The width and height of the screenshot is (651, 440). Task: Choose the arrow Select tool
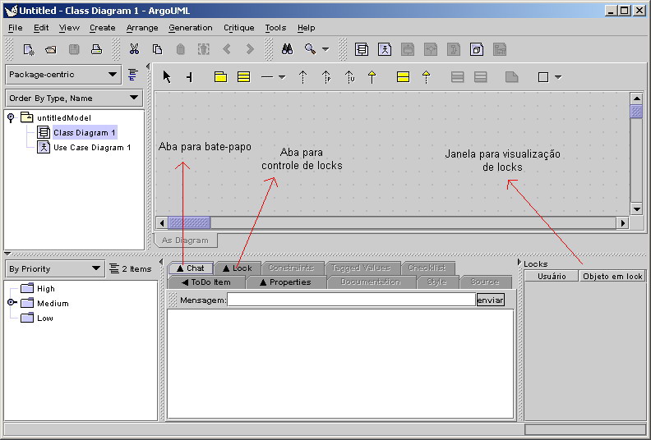(x=167, y=77)
